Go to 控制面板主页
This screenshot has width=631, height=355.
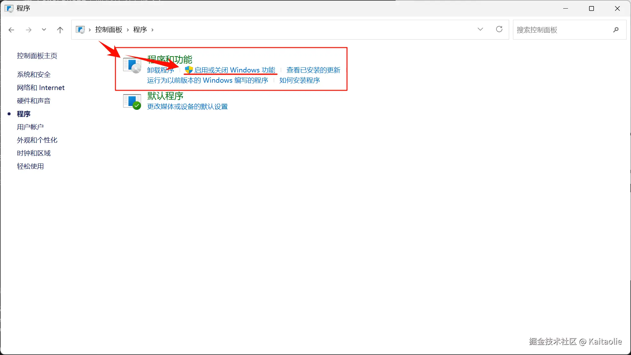tap(37, 56)
